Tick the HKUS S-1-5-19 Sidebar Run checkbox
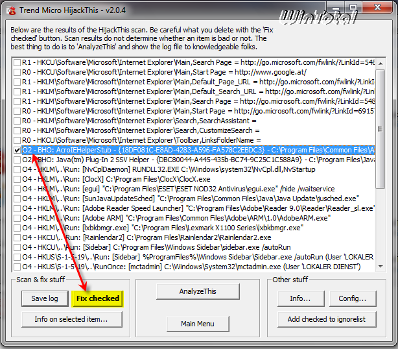Image resolution: width=398 pixels, height=349 pixels. [x=17, y=257]
